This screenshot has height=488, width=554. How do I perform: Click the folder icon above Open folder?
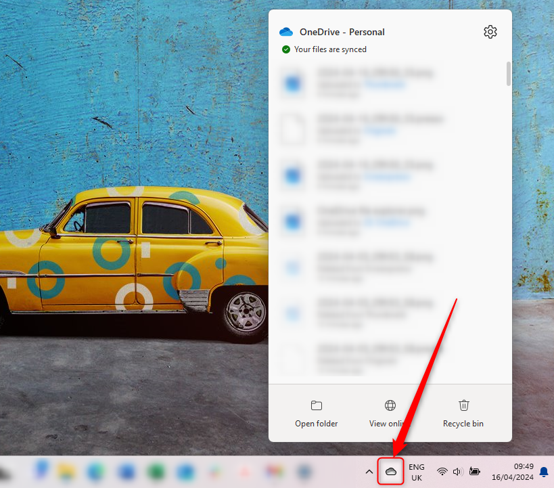pyautogui.click(x=316, y=405)
